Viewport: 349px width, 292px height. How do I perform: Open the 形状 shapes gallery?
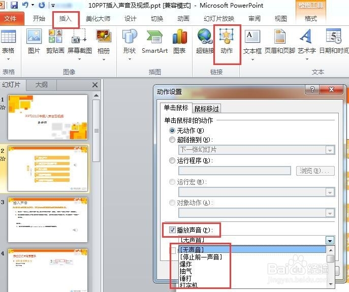point(130,36)
